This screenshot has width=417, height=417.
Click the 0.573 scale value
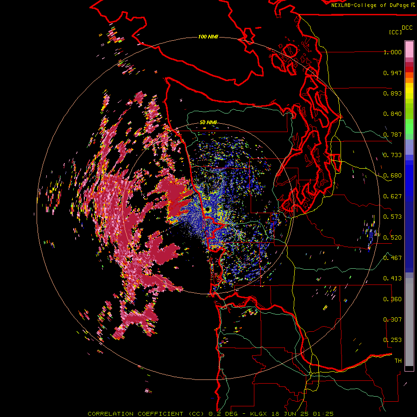[392, 217]
